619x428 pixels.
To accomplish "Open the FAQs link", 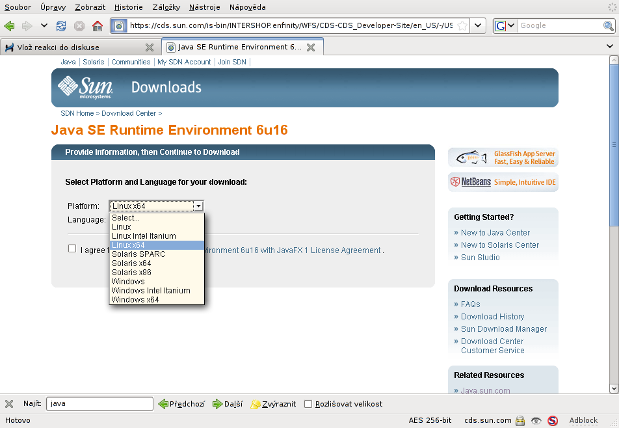I will [470, 304].
